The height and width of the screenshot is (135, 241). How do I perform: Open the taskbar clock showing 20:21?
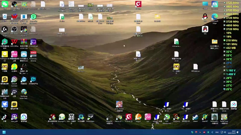tap(232, 132)
